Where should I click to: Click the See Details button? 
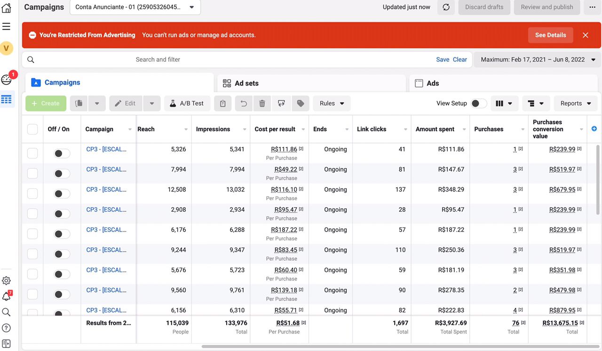click(x=551, y=35)
